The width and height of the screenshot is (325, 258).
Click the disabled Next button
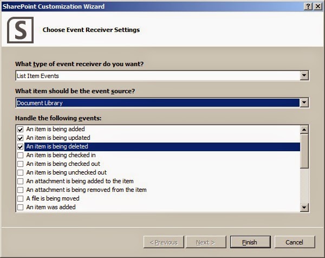(x=206, y=242)
